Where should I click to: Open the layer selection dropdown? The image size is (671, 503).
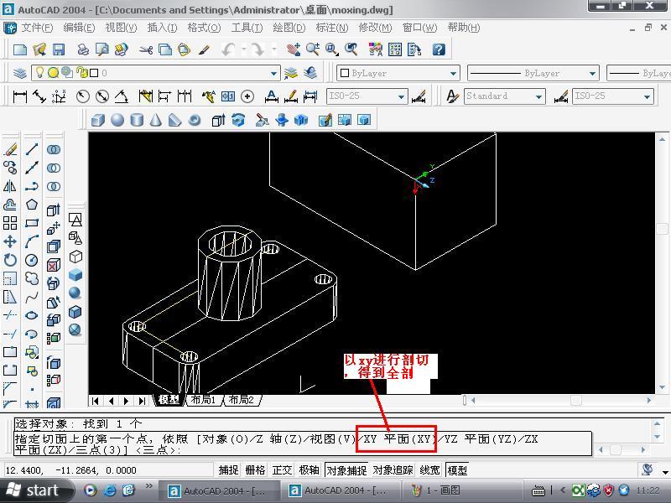coord(273,73)
